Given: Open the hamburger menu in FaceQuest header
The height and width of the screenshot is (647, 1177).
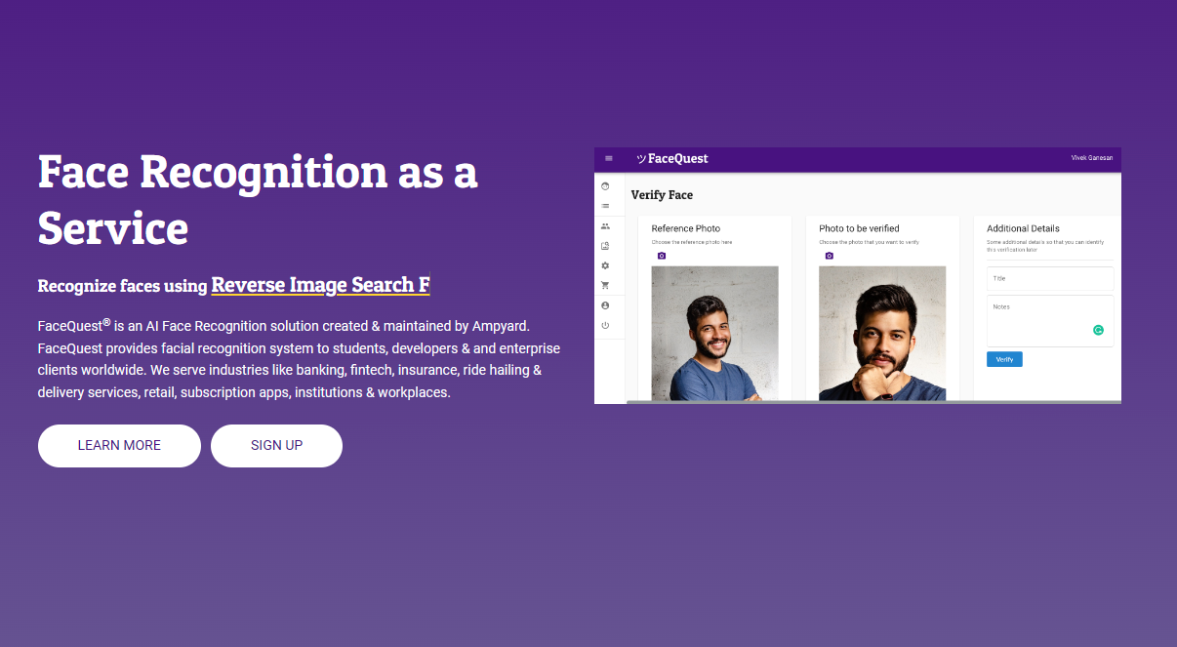Looking at the screenshot, I should click(609, 158).
